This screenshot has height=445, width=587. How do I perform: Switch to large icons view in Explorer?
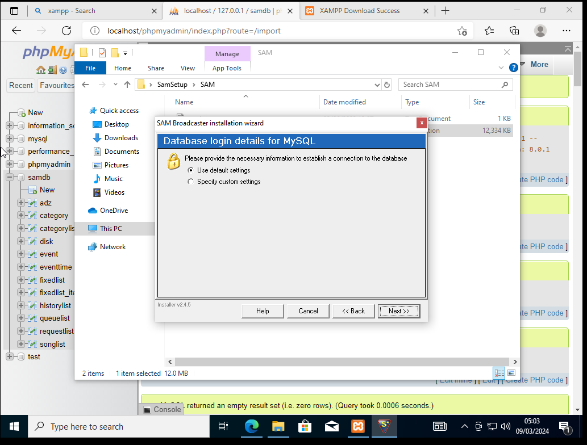point(511,373)
